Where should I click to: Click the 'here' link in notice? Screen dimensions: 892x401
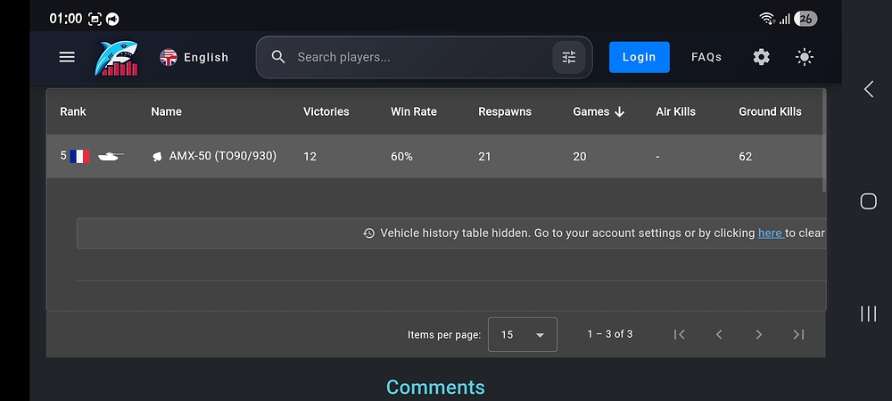pyautogui.click(x=770, y=233)
